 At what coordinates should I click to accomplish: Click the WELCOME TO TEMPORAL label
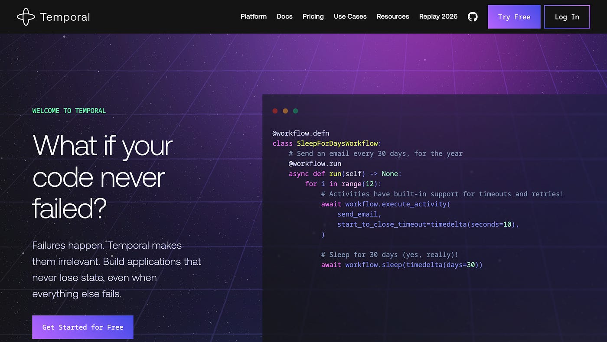pos(69,111)
